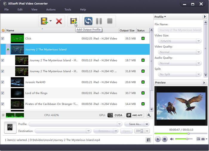209x151 pixels.
Task: Click the transfer-to-device icon button
Action: pos(139,131)
